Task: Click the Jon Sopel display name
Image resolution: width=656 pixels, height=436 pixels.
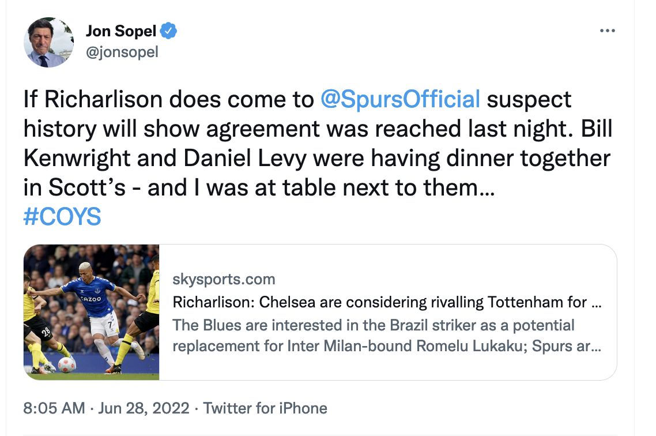Action: tap(121, 31)
